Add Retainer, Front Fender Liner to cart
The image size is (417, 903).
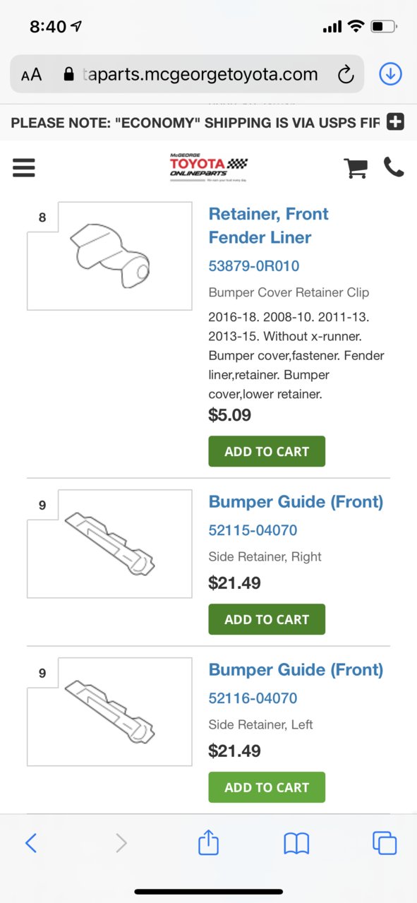click(267, 451)
